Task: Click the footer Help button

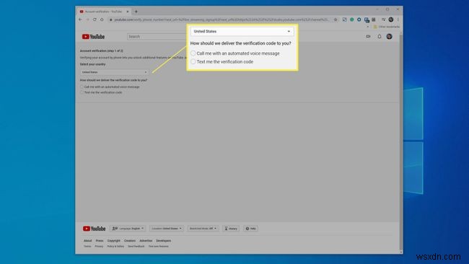Action: [x=250, y=229]
